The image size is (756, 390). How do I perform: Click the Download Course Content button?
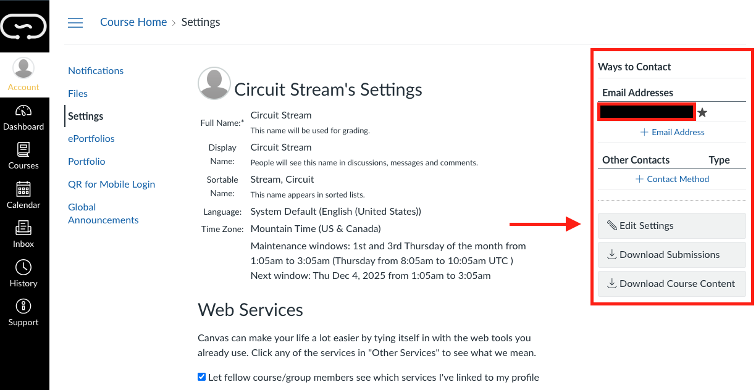click(x=671, y=283)
